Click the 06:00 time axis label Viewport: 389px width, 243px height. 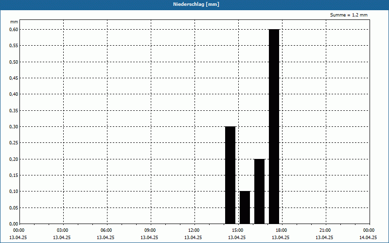(106, 230)
